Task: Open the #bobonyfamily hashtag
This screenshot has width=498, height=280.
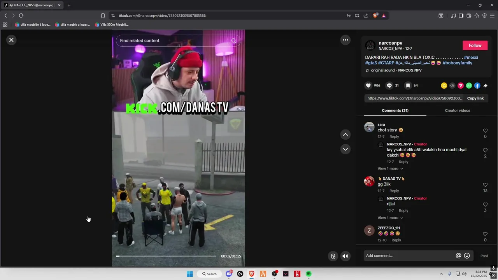Action: coord(457,63)
